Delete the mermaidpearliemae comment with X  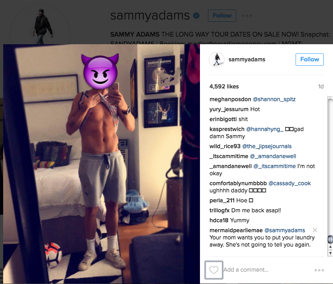tap(315, 230)
